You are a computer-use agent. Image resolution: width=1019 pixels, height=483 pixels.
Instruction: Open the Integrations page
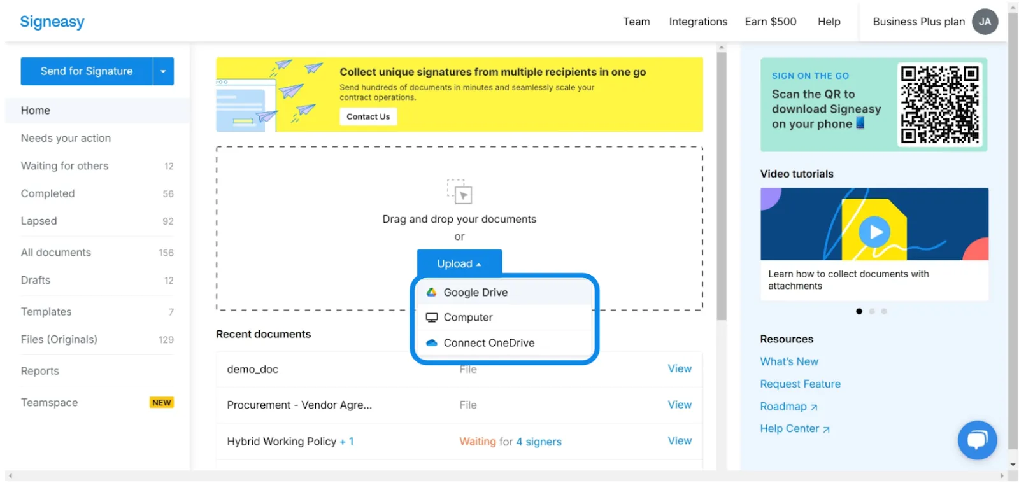point(698,22)
